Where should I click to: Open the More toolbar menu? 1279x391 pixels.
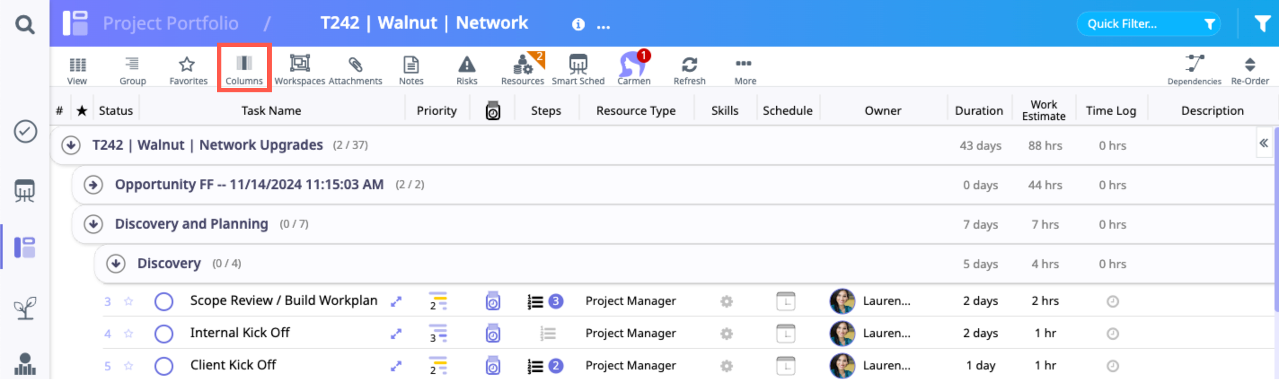[744, 69]
